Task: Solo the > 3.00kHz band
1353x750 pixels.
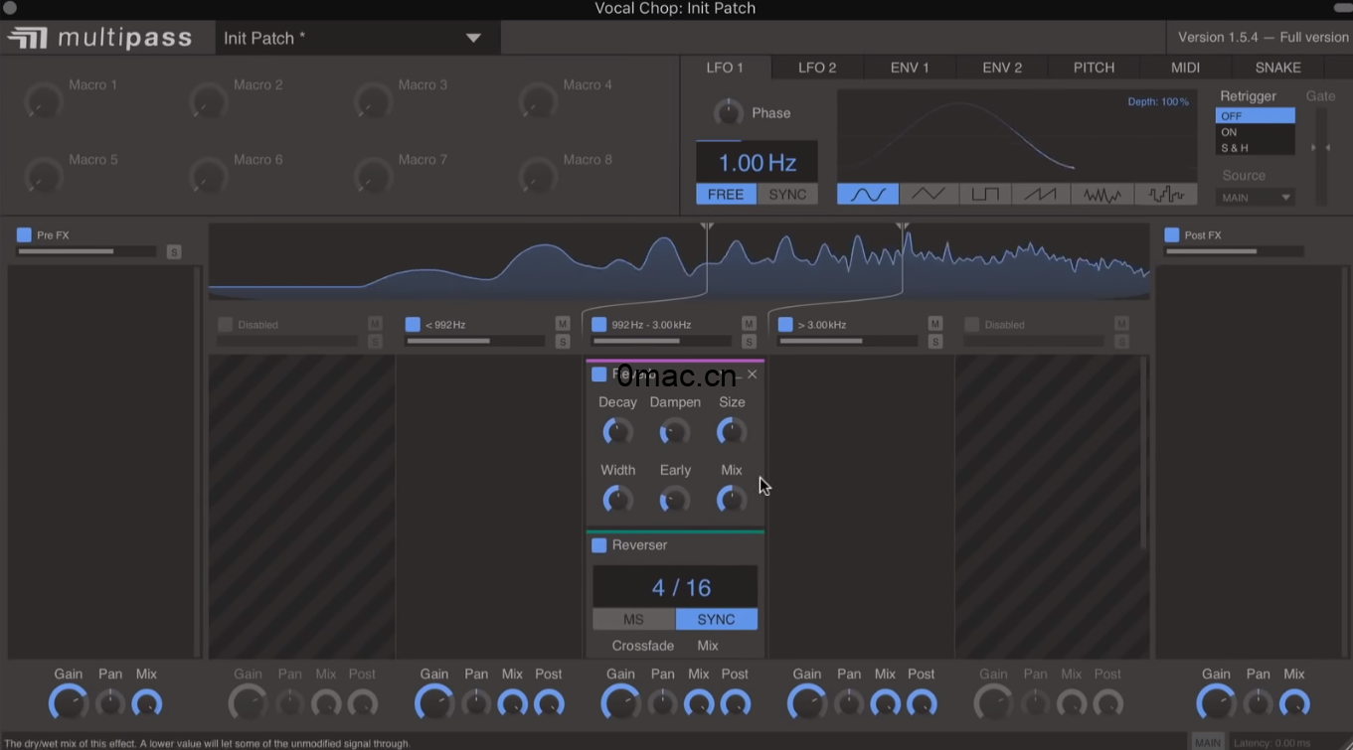Action: (x=935, y=342)
